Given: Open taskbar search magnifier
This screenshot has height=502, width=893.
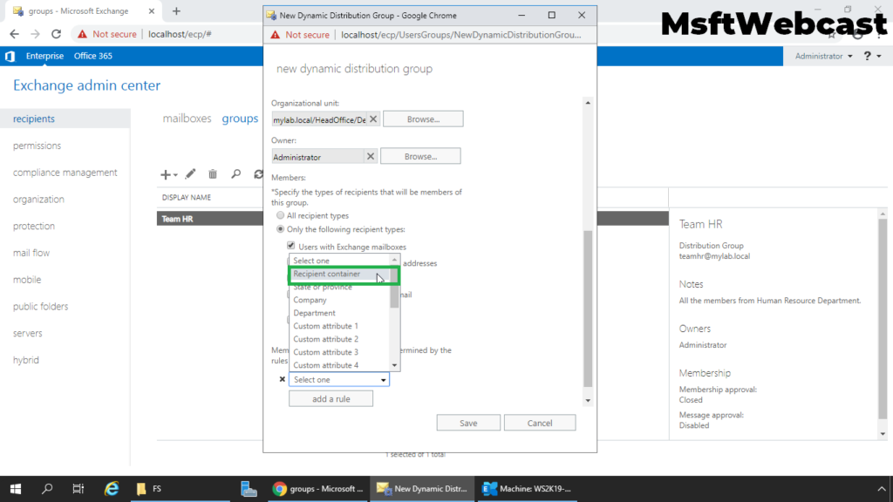Looking at the screenshot, I should coord(47,488).
